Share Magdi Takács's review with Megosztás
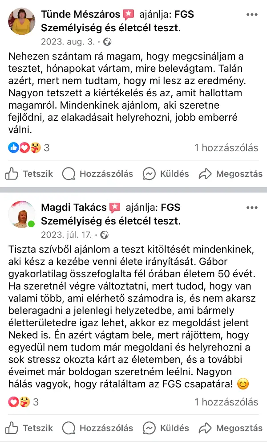The width and height of the screenshot is (267, 442). pyautogui.click(x=231, y=428)
